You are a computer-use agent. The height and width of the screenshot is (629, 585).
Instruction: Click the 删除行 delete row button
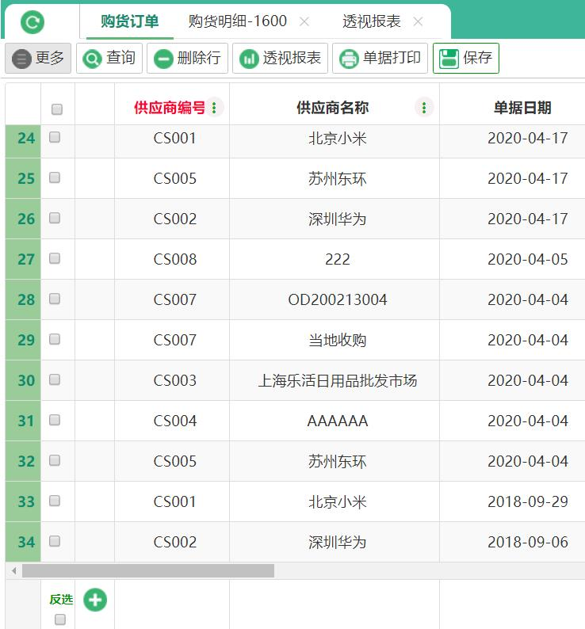(187, 59)
